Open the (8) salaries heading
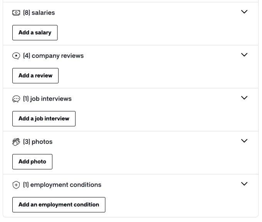Screen dimensions: 262x222 [x=39, y=13]
